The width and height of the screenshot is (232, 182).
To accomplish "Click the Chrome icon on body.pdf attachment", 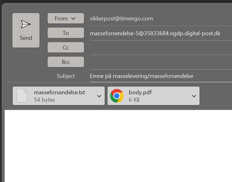I will [x=117, y=96].
